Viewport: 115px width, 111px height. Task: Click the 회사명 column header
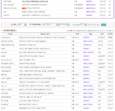[10, 34]
